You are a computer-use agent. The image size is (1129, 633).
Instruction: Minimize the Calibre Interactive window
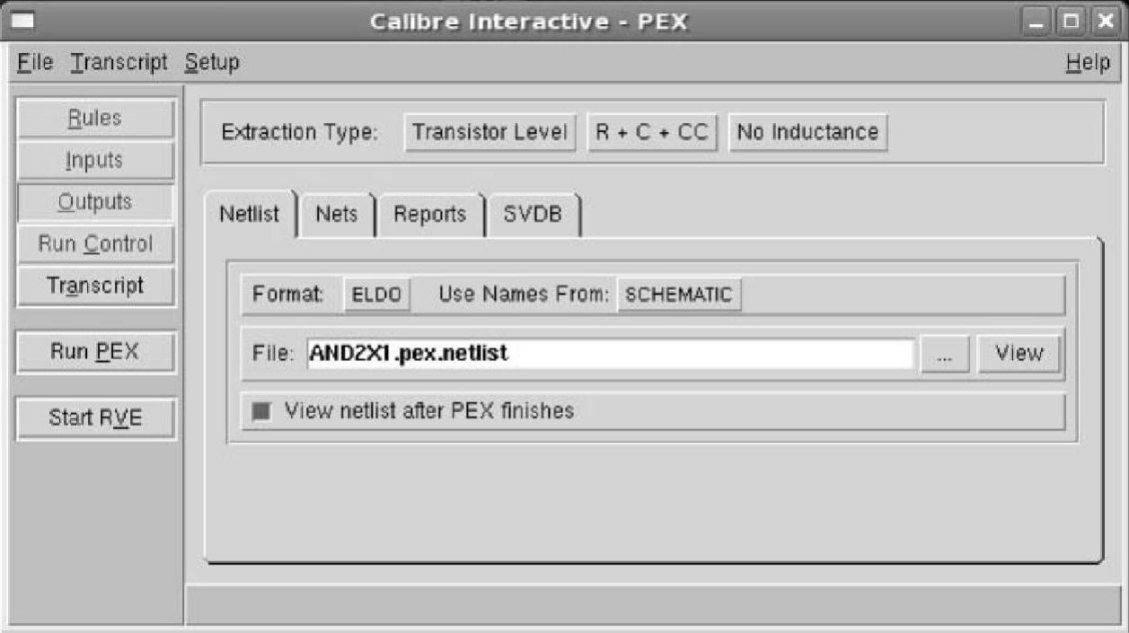pos(1036,22)
